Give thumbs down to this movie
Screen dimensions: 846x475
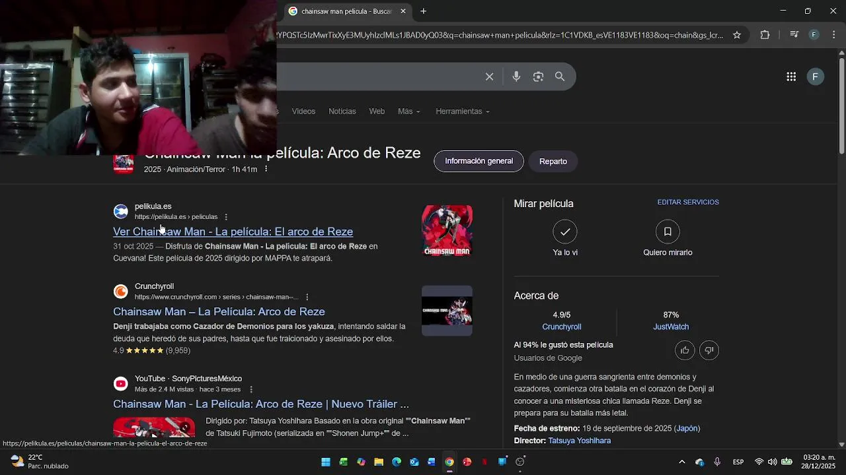[x=709, y=350]
